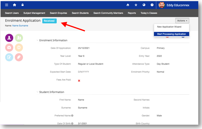Click the Year 6 value
The height and width of the screenshot is (129, 202).
point(81,56)
